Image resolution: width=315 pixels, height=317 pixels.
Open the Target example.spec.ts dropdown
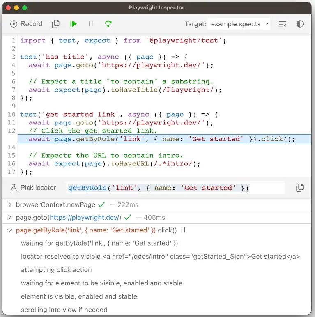[239, 24]
